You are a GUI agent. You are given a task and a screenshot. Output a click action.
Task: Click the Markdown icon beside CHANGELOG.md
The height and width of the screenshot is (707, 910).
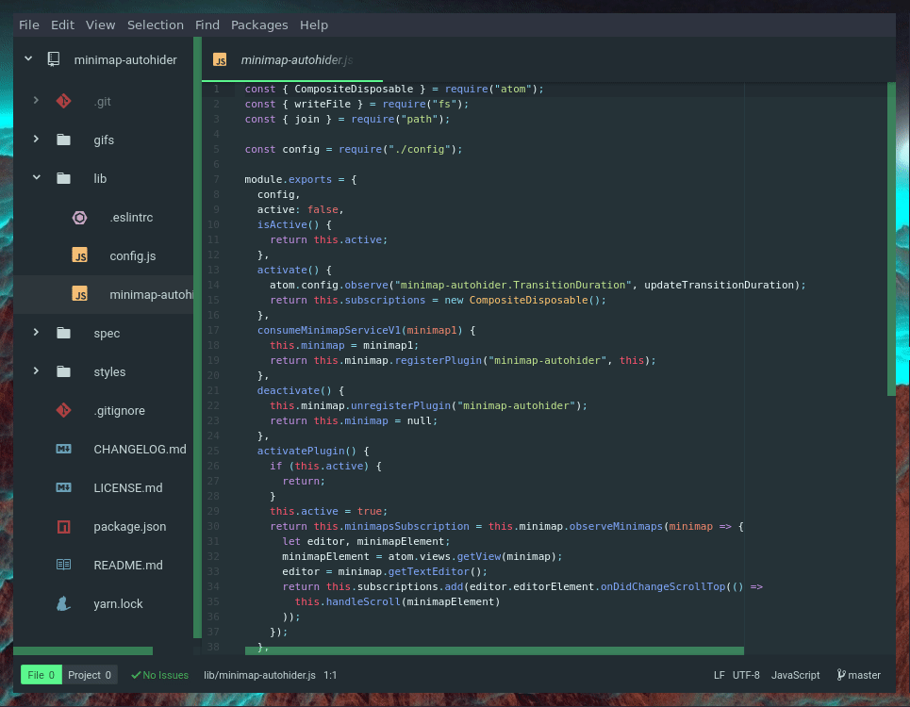click(63, 450)
